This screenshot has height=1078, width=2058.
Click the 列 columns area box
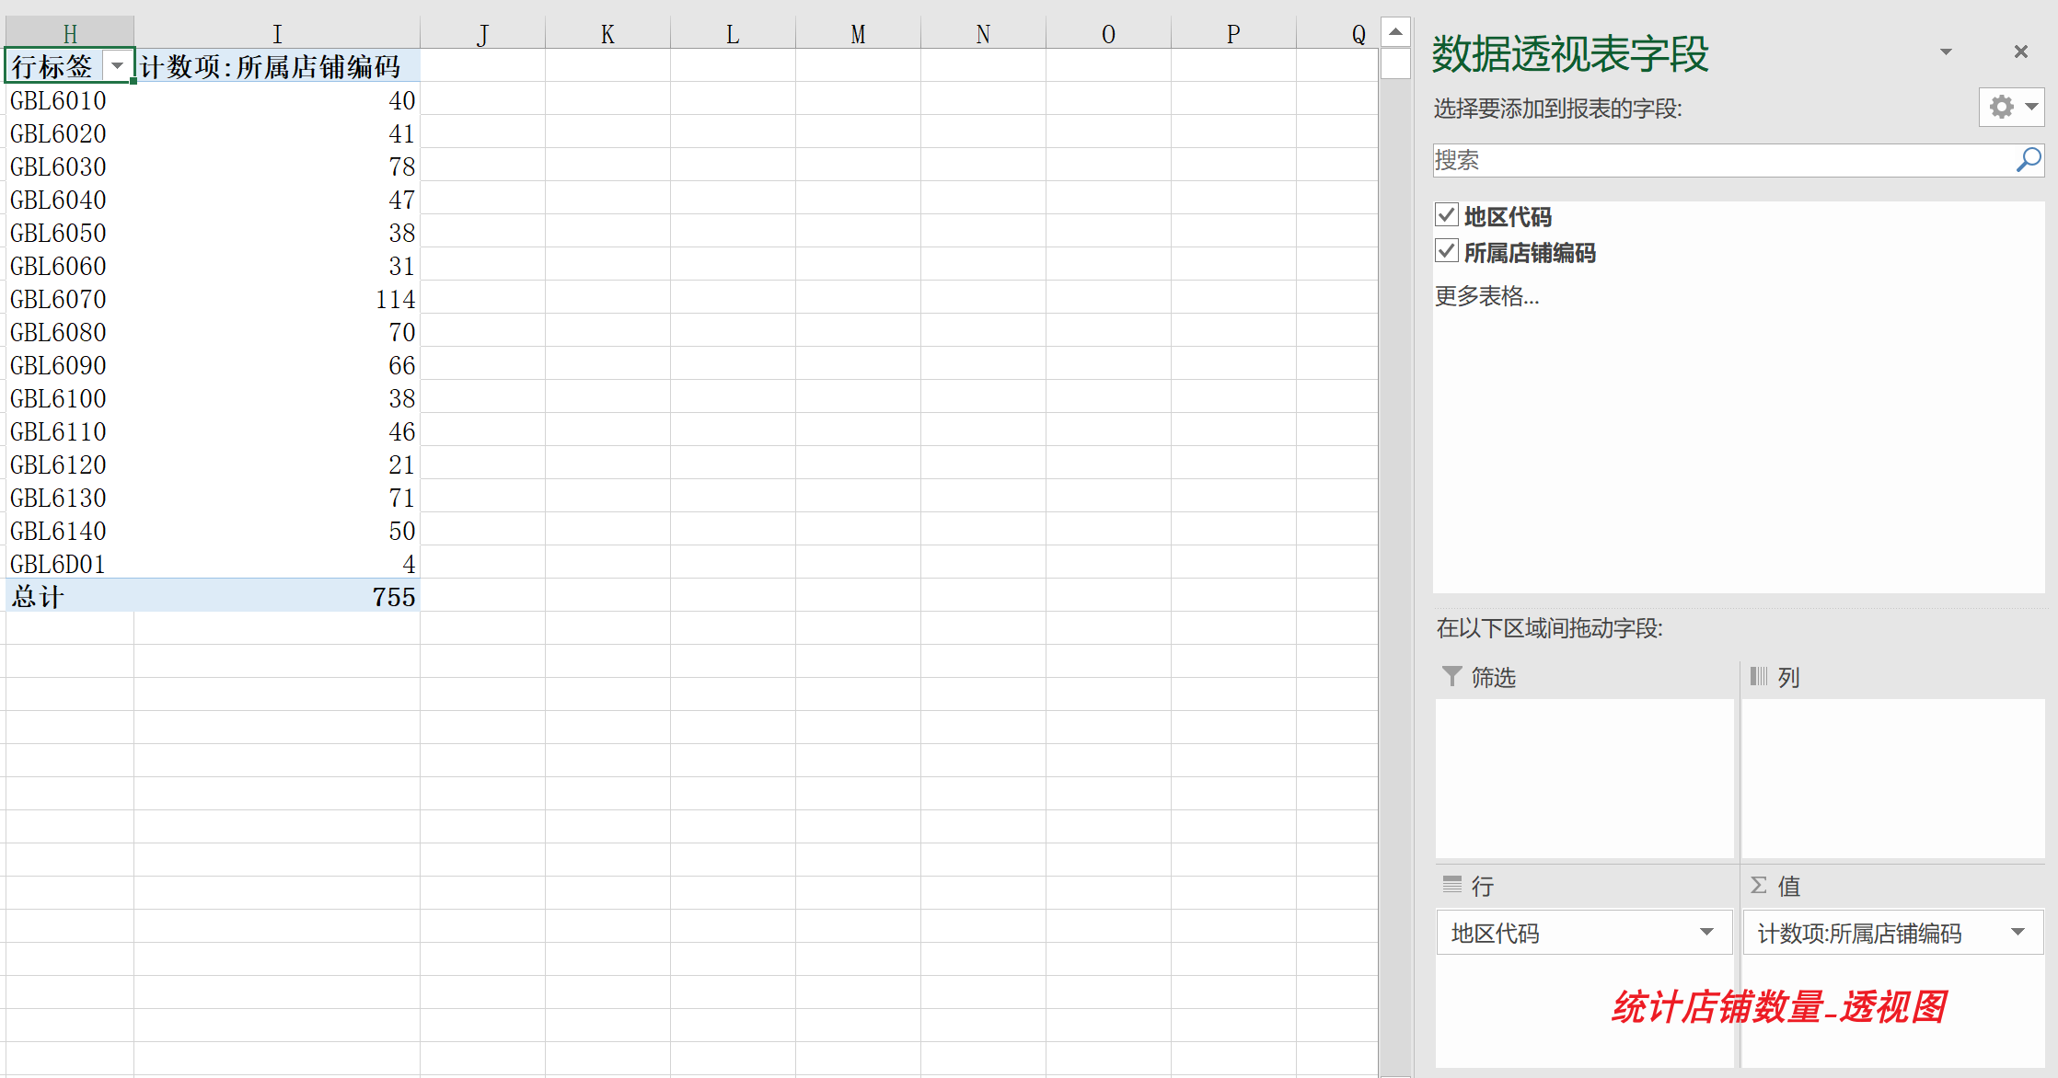(x=1892, y=777)
